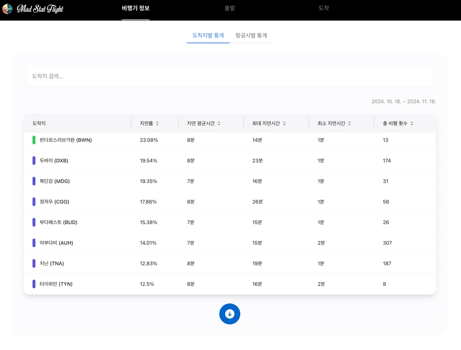
Task: Click the 12.5% delay rate value
Action: (147, 284)
